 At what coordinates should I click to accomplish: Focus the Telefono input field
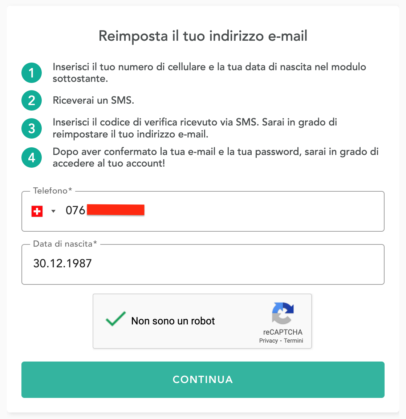(254, 211)
